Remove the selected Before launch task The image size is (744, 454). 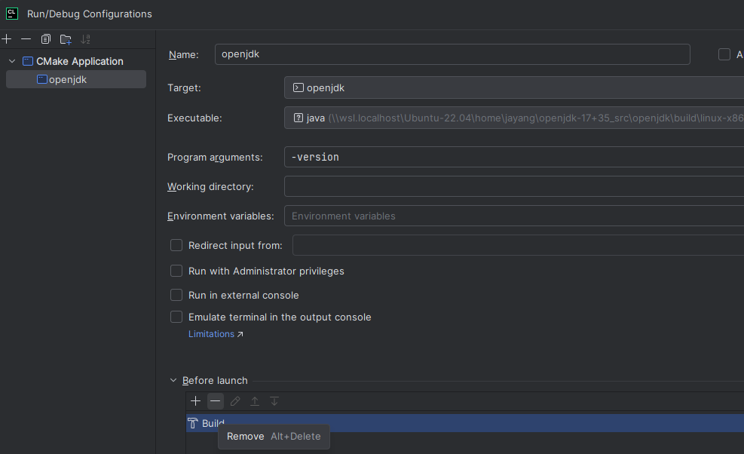tap(216, 401)
